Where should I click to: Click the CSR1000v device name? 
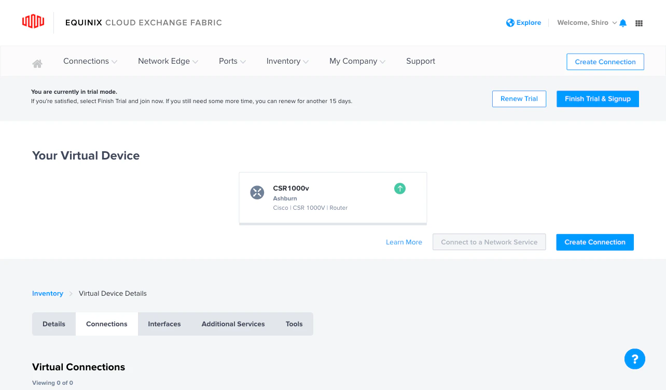[291, 189]
